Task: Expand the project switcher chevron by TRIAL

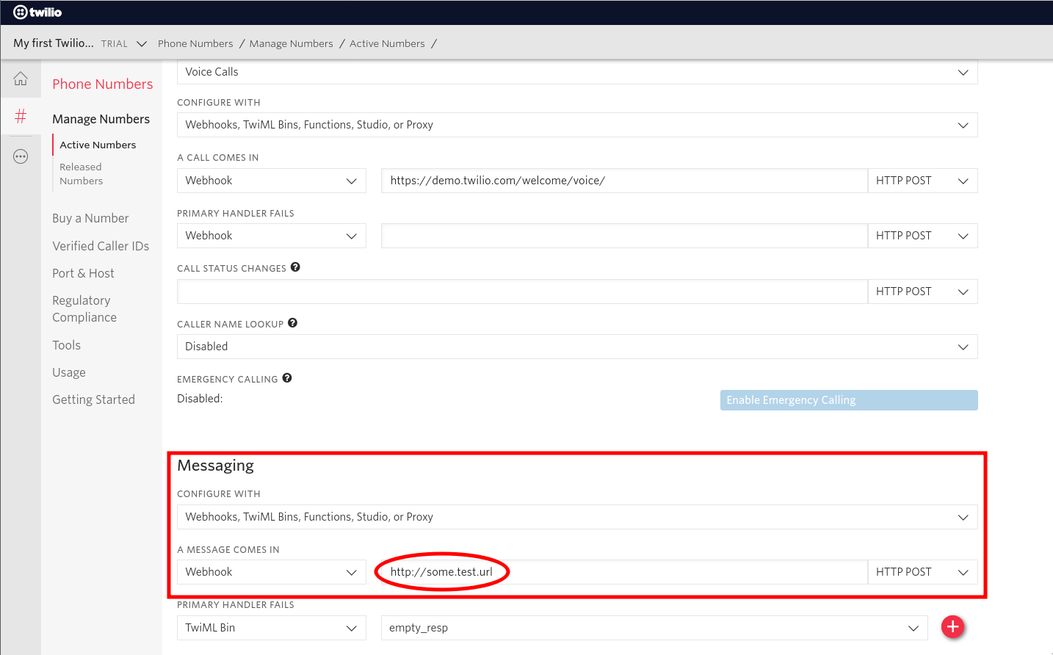Action: (142, 44)
